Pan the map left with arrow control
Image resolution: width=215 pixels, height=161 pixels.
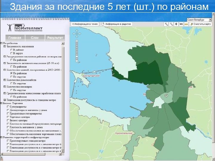(74, 34)
